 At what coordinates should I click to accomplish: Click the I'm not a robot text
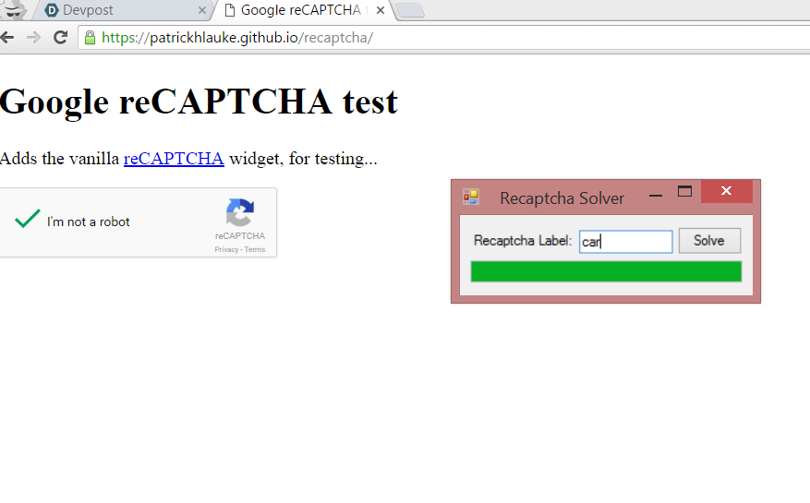[x=89, y=222]
